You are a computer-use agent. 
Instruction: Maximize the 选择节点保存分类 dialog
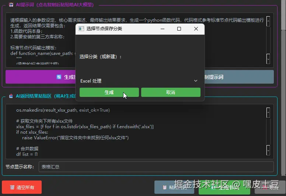coord(179,29)
